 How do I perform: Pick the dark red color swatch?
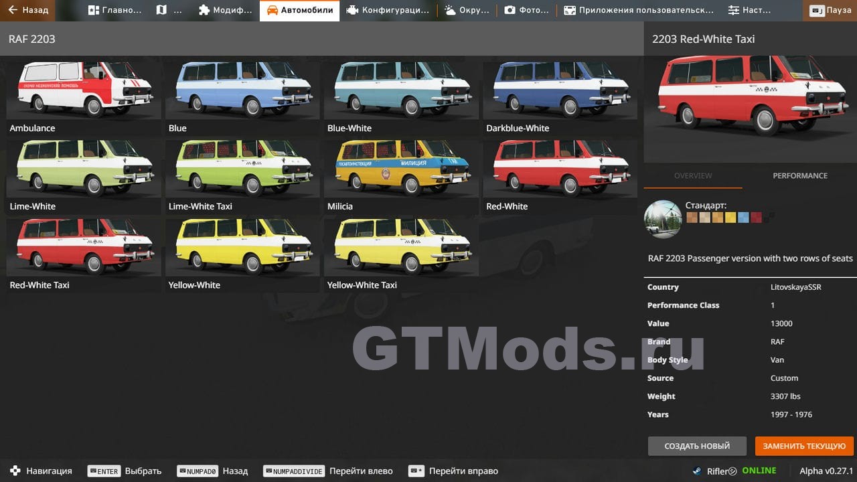[756, 218]
